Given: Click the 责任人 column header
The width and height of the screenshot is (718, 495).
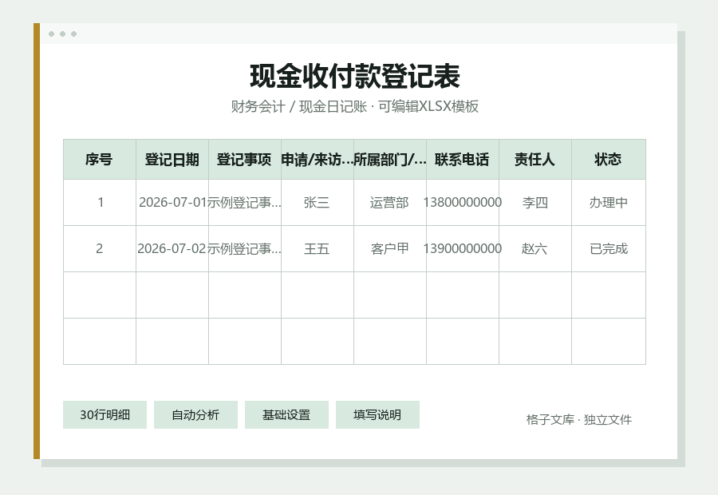Looking at the screenshot, I should click(535, 160).
